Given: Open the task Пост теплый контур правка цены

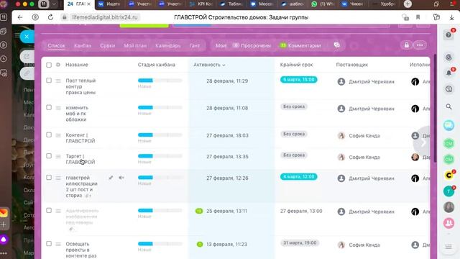Looking at the screenshot, I should coord(80,86).
